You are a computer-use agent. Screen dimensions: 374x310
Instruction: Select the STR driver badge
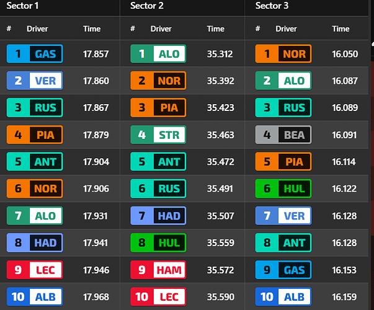tap(158, 135)
